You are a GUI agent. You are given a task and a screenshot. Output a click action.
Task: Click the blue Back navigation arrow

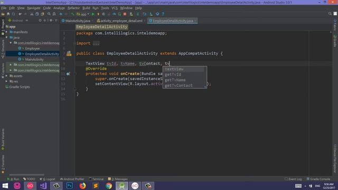click(x=61, y=14)
